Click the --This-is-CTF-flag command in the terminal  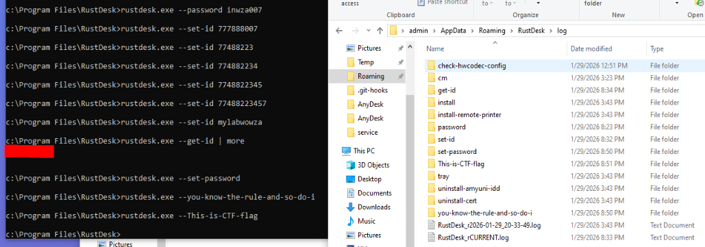(132, 216)
